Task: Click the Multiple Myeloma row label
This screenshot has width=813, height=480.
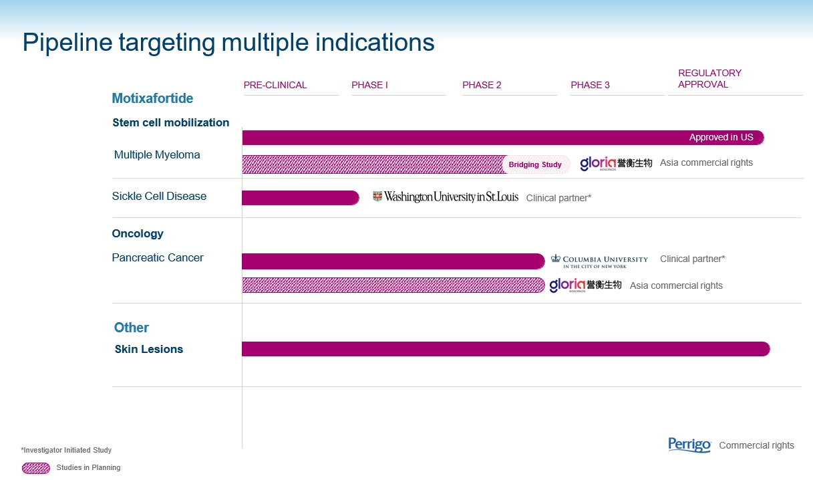Action: click(157, 155)
